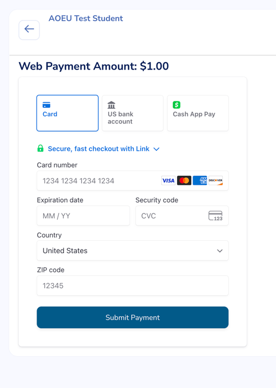Click the chevron in the Country field
The height and width of the screenshot is (388, 276).
[220, 251]
